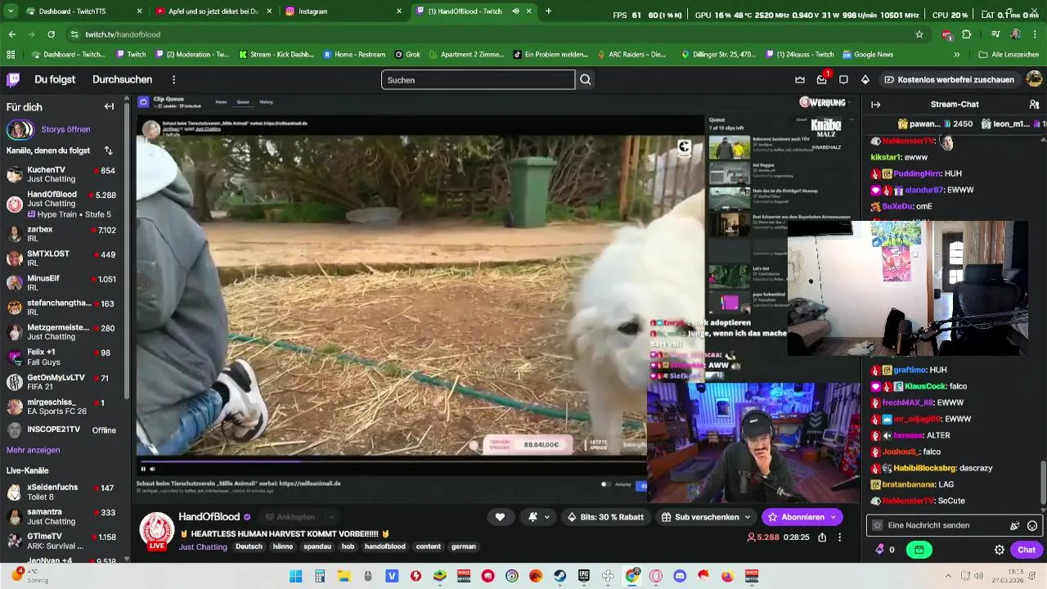Open browser tab search dropdown
Viewport: 1047px width, 589px height.
click(x=11, y=11)
